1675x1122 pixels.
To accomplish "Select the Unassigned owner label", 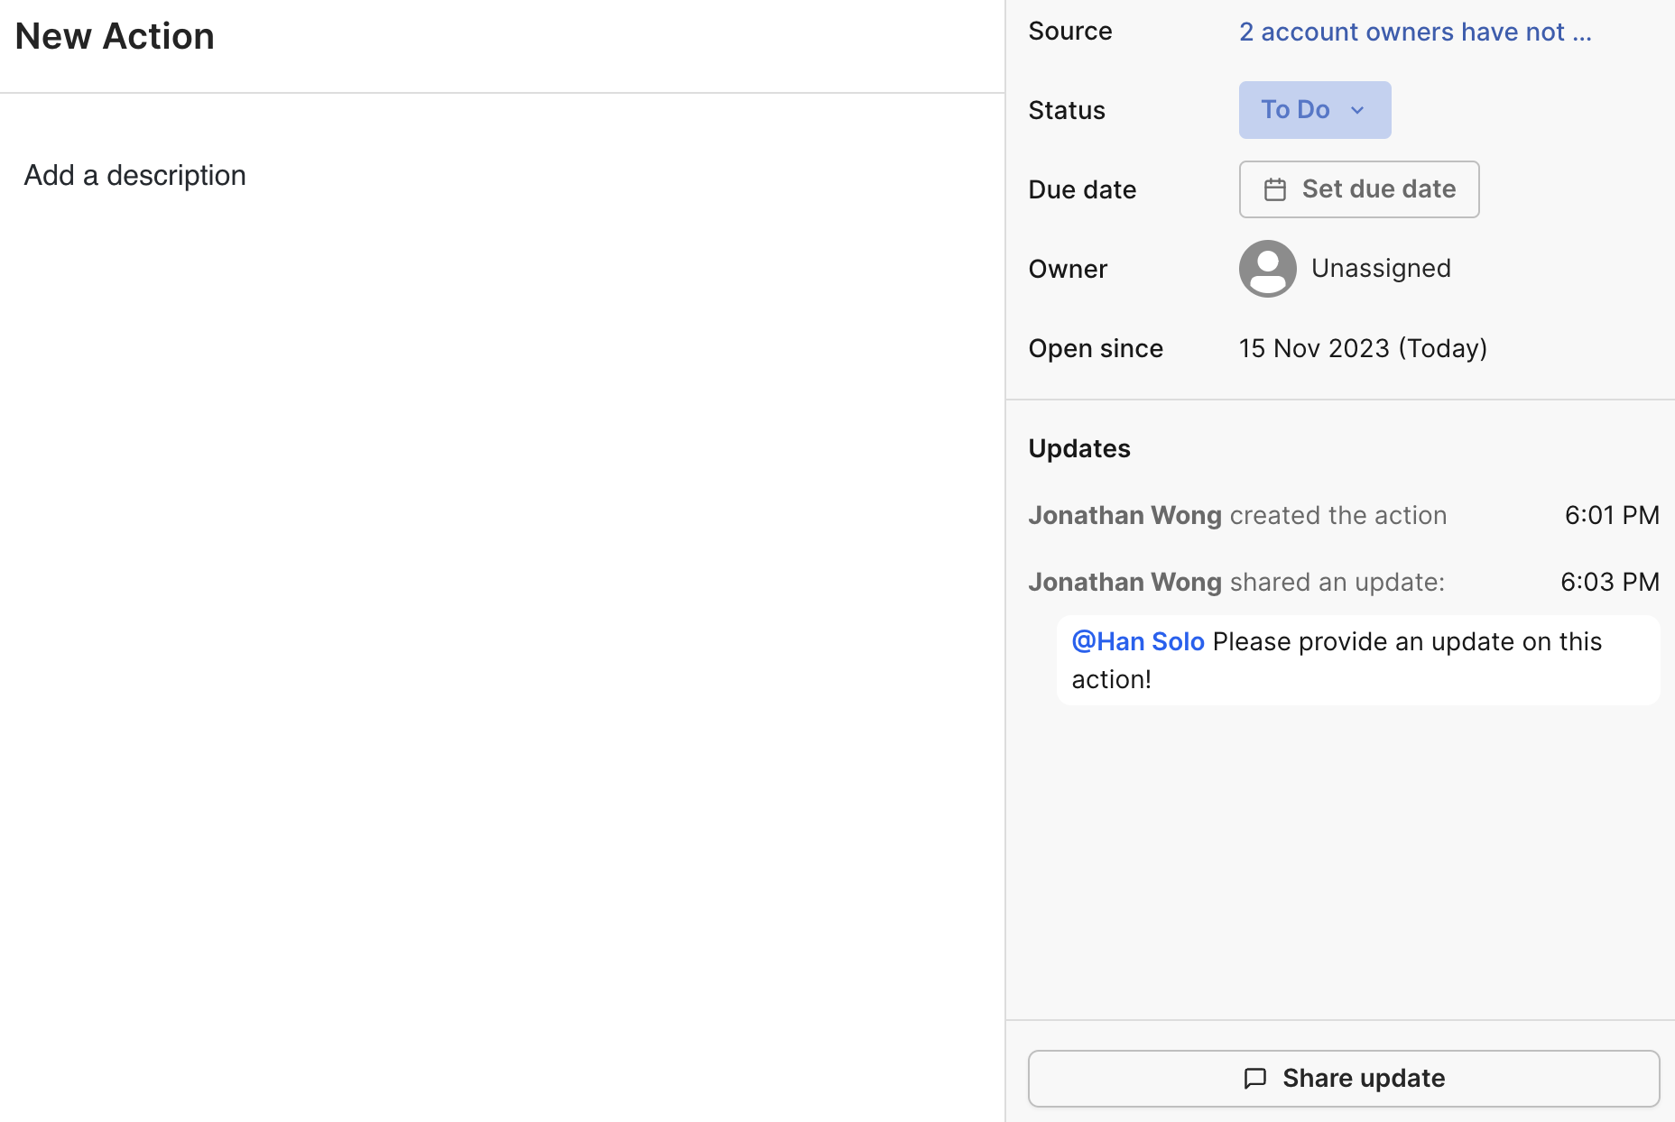I will (x=1381, y=269).
